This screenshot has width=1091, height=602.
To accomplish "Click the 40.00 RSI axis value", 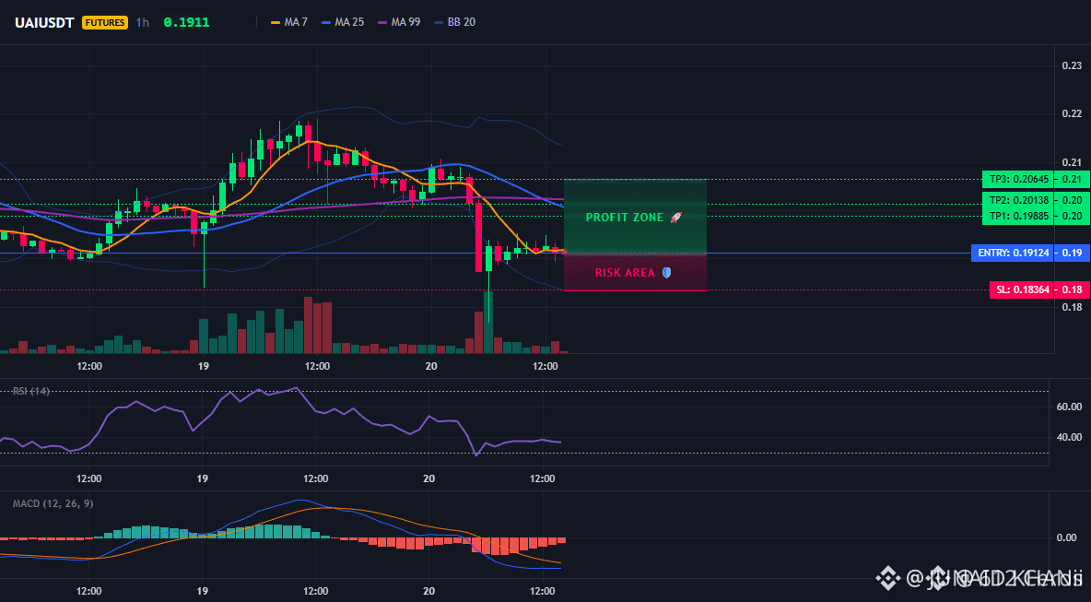I will pyautogui.click(x=1068, y=437).
